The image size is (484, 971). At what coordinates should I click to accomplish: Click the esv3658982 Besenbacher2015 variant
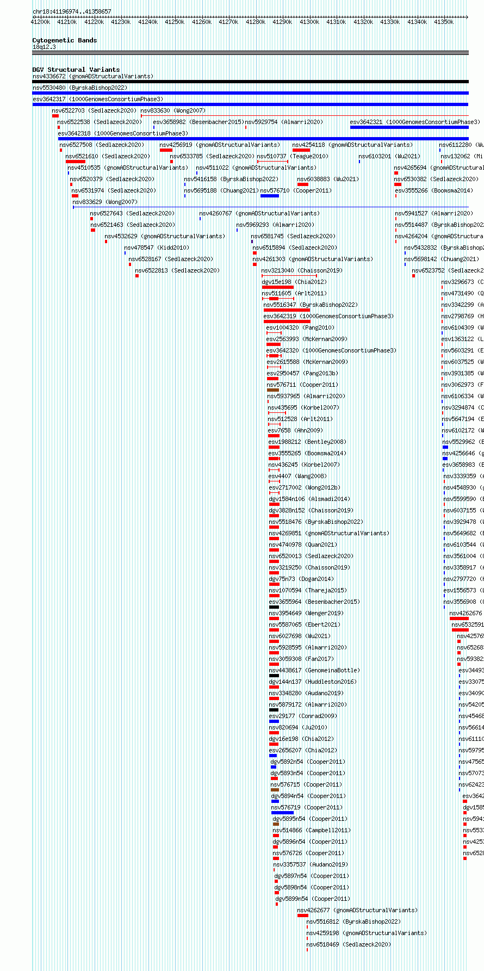pyautogui.click(x=198, y=122)
